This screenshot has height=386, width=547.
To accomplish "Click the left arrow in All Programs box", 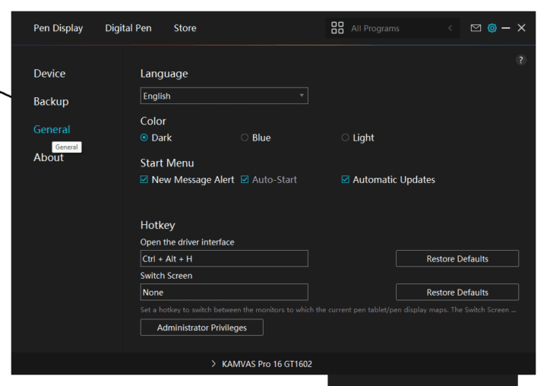I will tap(450, 28).
